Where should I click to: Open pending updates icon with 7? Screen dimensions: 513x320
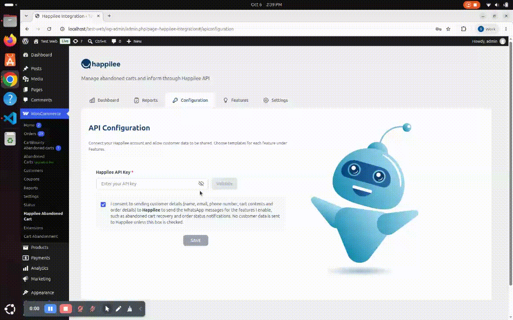pos(78,41)
